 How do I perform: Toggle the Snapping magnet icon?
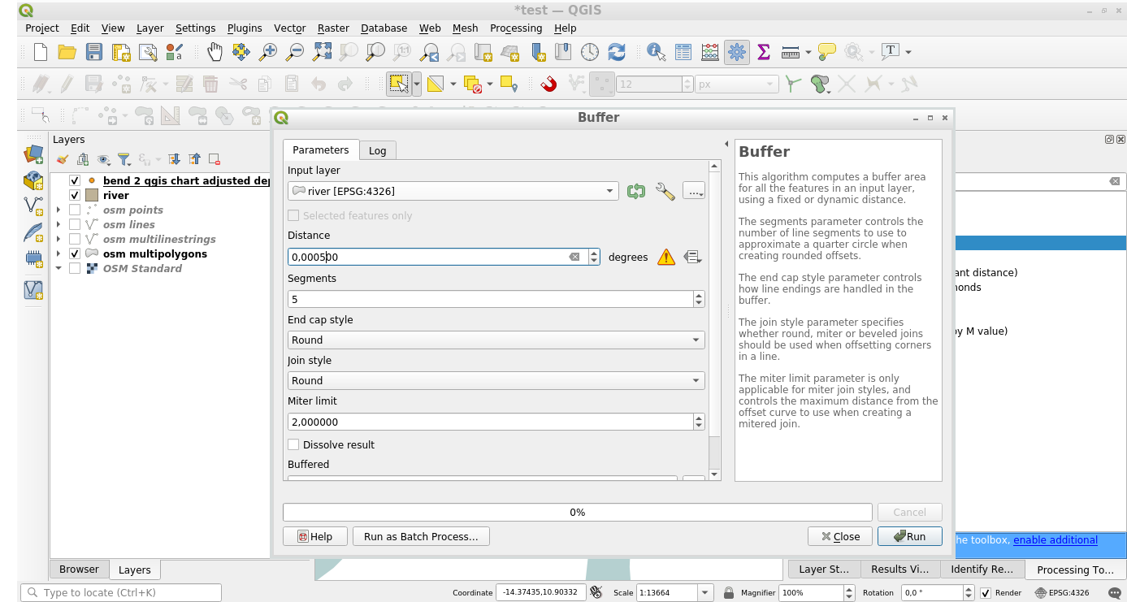click(548, 84)
